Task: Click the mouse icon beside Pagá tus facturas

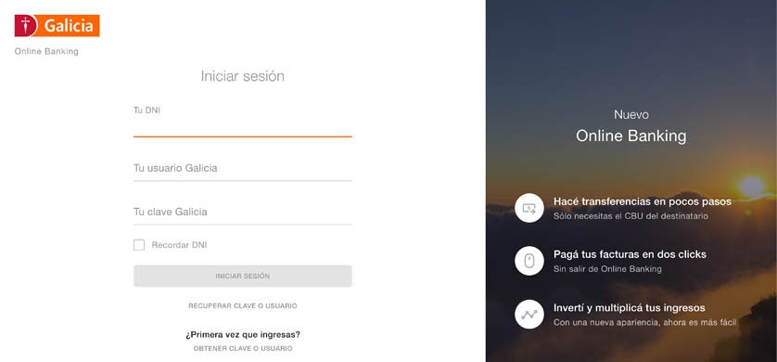Action: (x=529, y=261)
